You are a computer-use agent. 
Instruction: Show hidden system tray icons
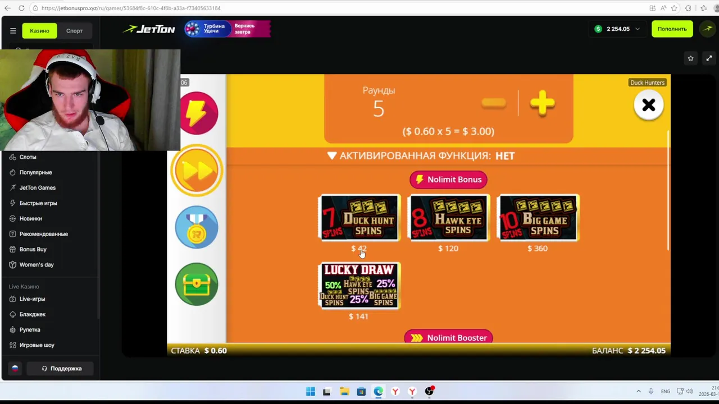[638, 391]
